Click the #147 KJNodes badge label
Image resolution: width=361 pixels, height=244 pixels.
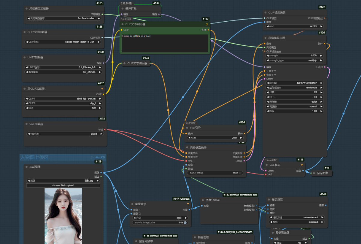click(181, 199)
